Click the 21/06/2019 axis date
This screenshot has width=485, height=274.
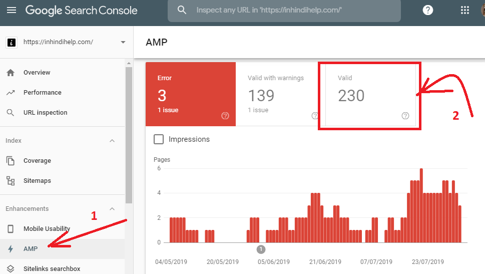tap(325, 262)
